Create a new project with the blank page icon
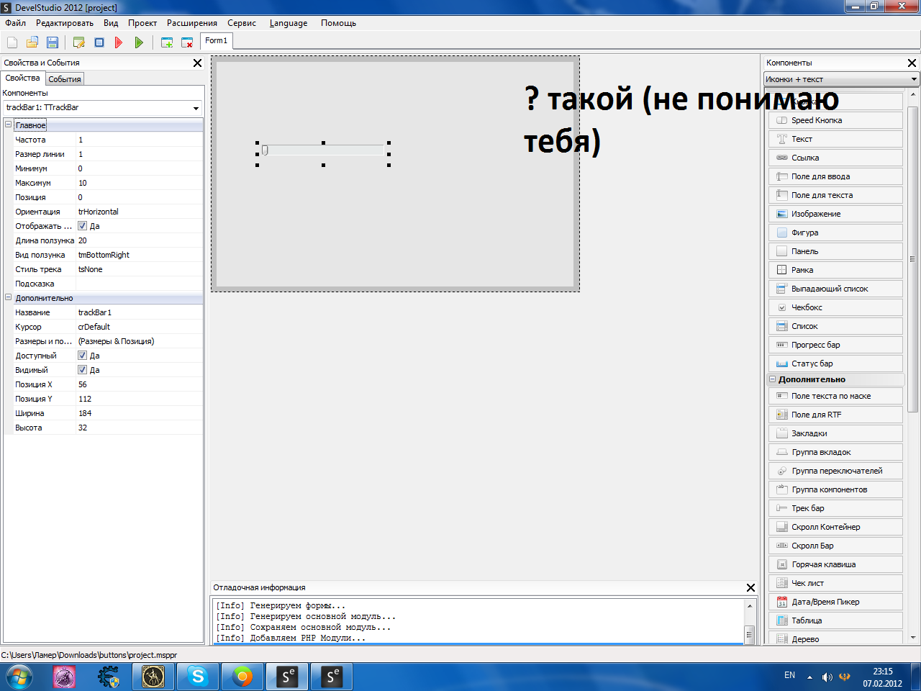921x691 pixels. click(12, 42)
